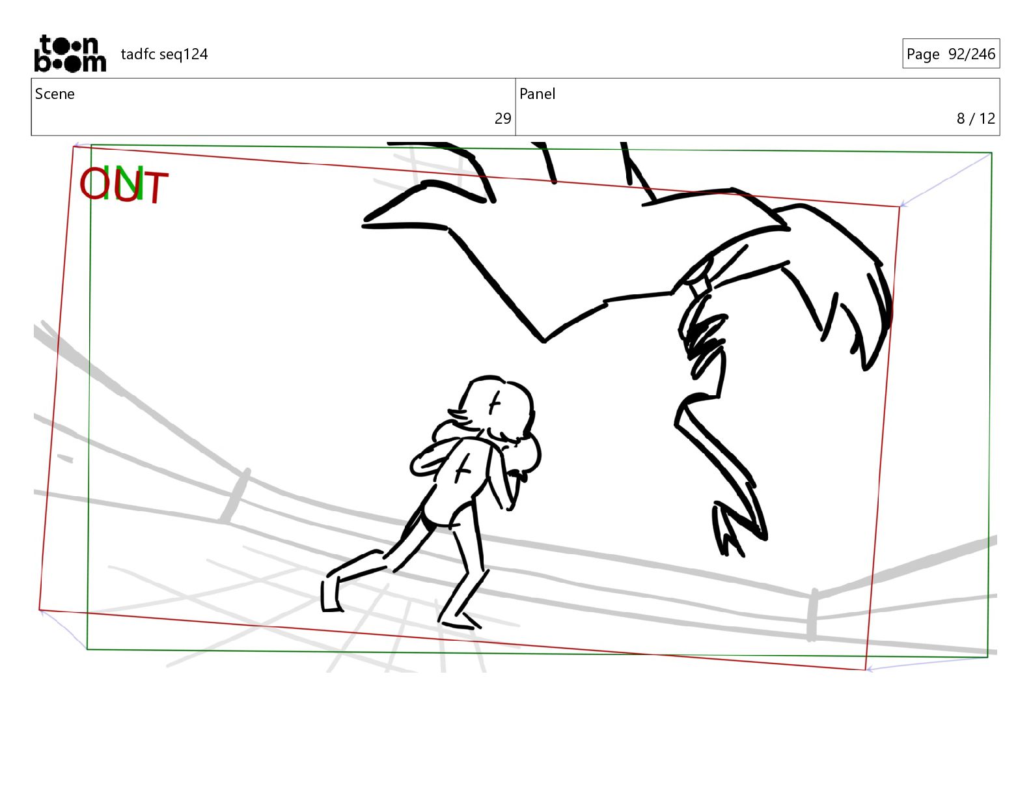Click the left gray ring corner post
Viewport: 1031px width, 797px height.
234,496
